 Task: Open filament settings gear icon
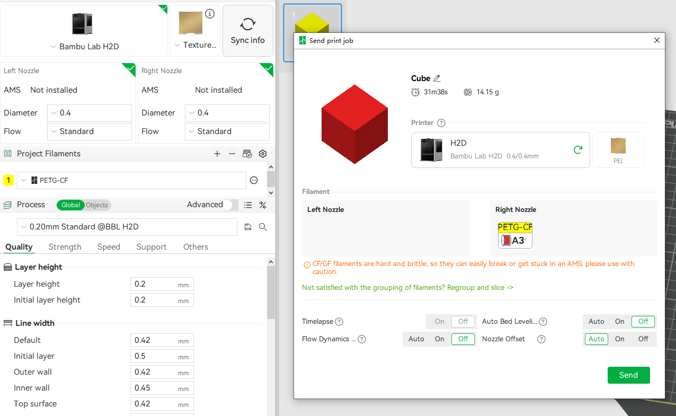click(x=262, y=154)
